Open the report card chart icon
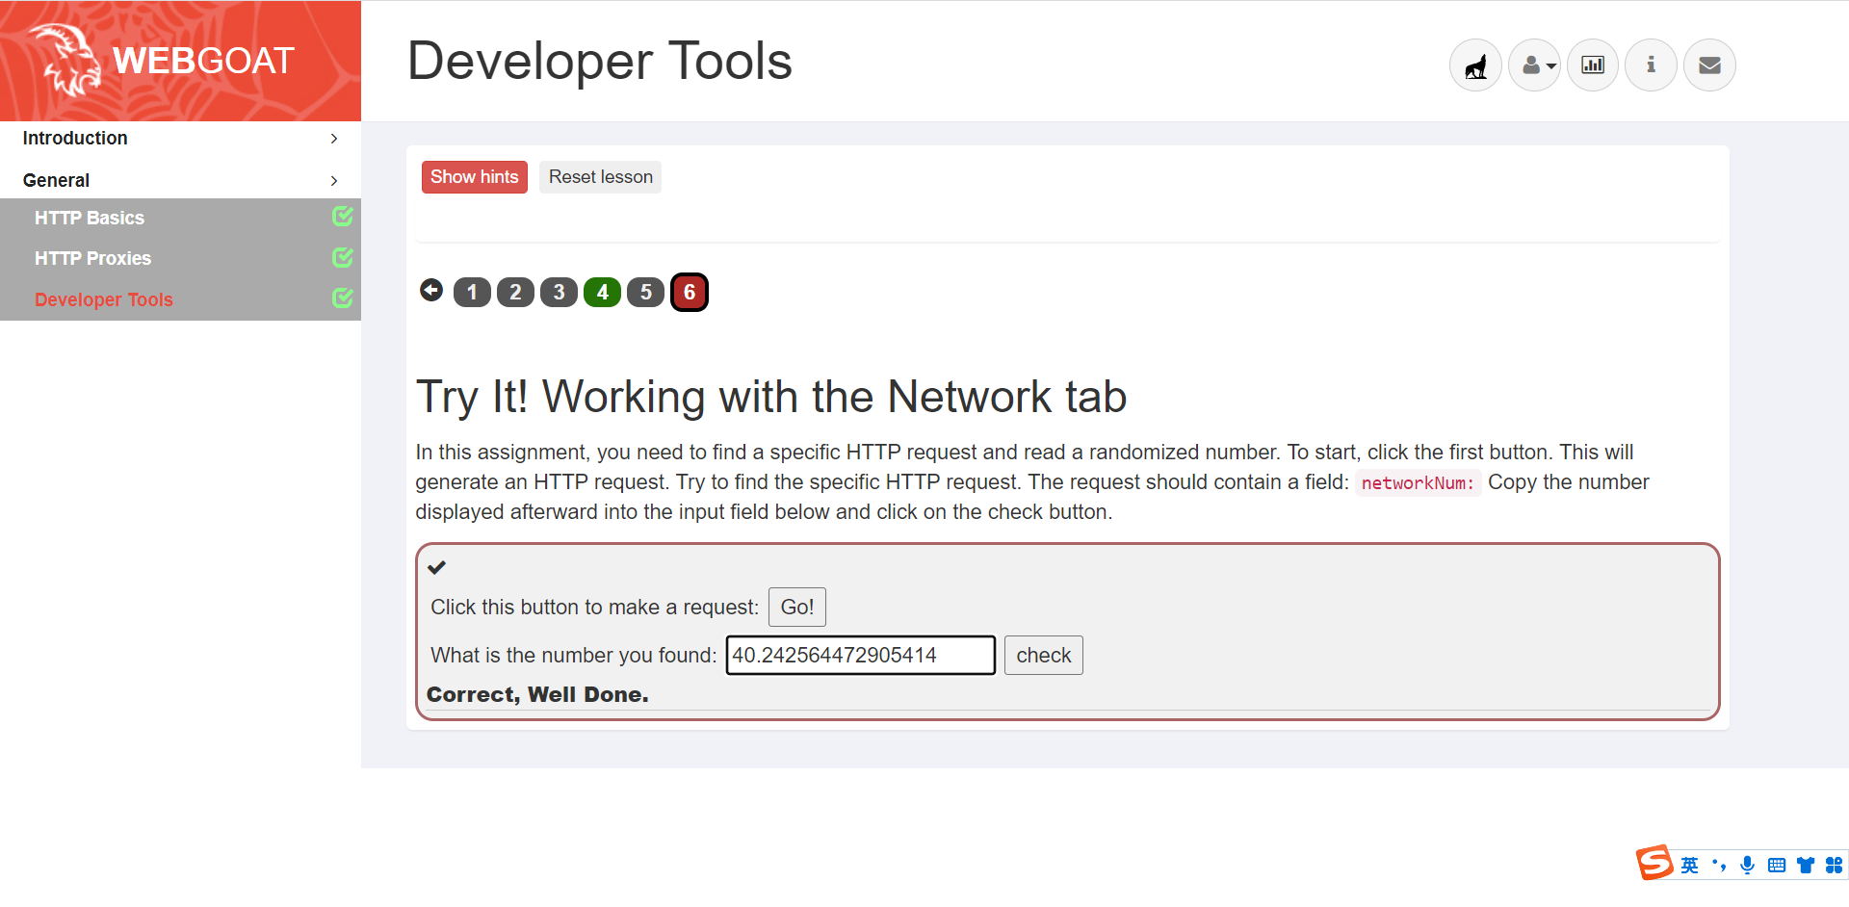The height and width of the screenshot is (907, 1849). (x=1593, y=65)
